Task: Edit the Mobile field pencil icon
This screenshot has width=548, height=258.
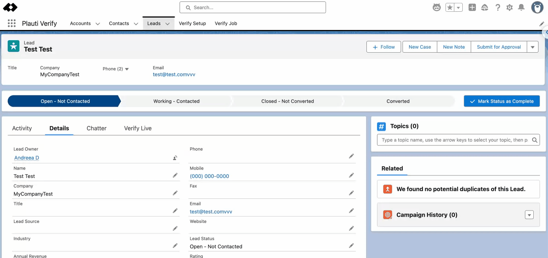Action: point(351,175)
